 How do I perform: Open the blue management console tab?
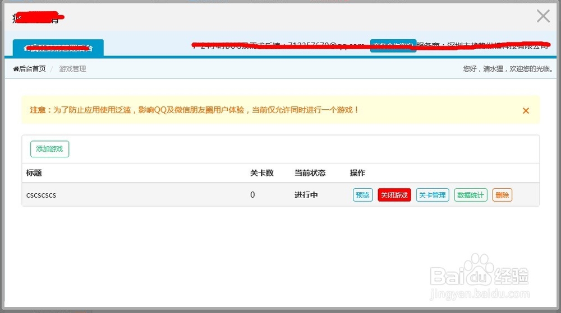(x=58, y=48)
